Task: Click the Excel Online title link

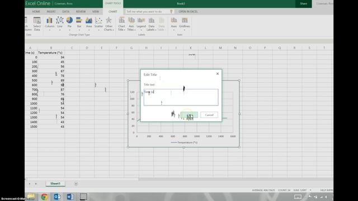Action: (37, 3)
